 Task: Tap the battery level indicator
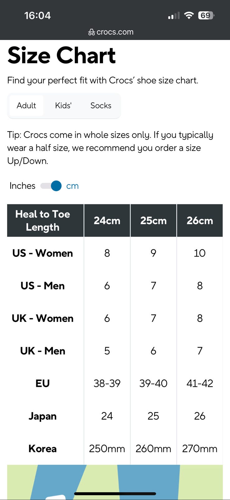point(206,15)
